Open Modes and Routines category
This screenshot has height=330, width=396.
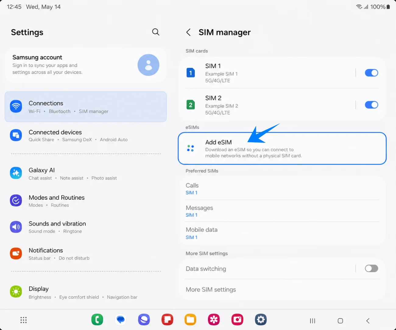click(86, 201)
